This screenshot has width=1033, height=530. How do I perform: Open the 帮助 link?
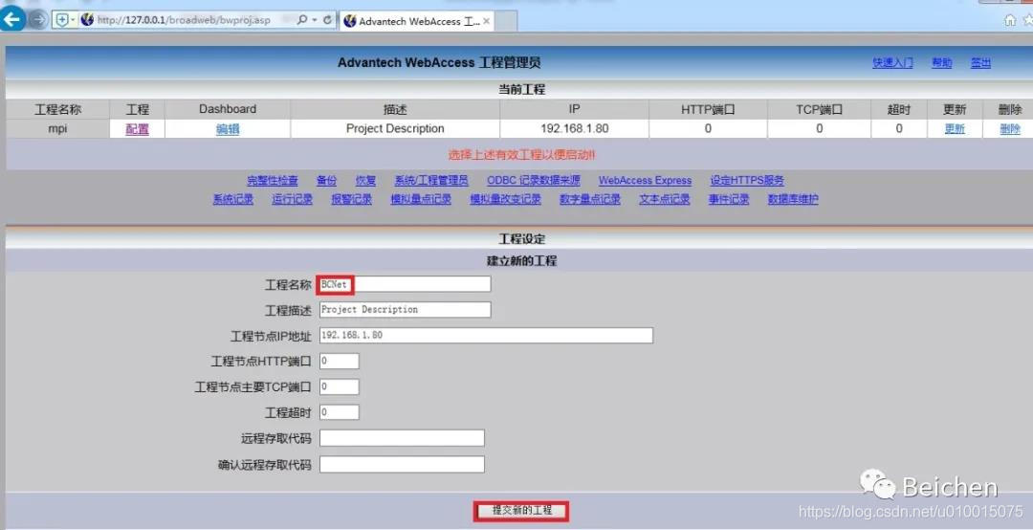[x=941, y=62]
